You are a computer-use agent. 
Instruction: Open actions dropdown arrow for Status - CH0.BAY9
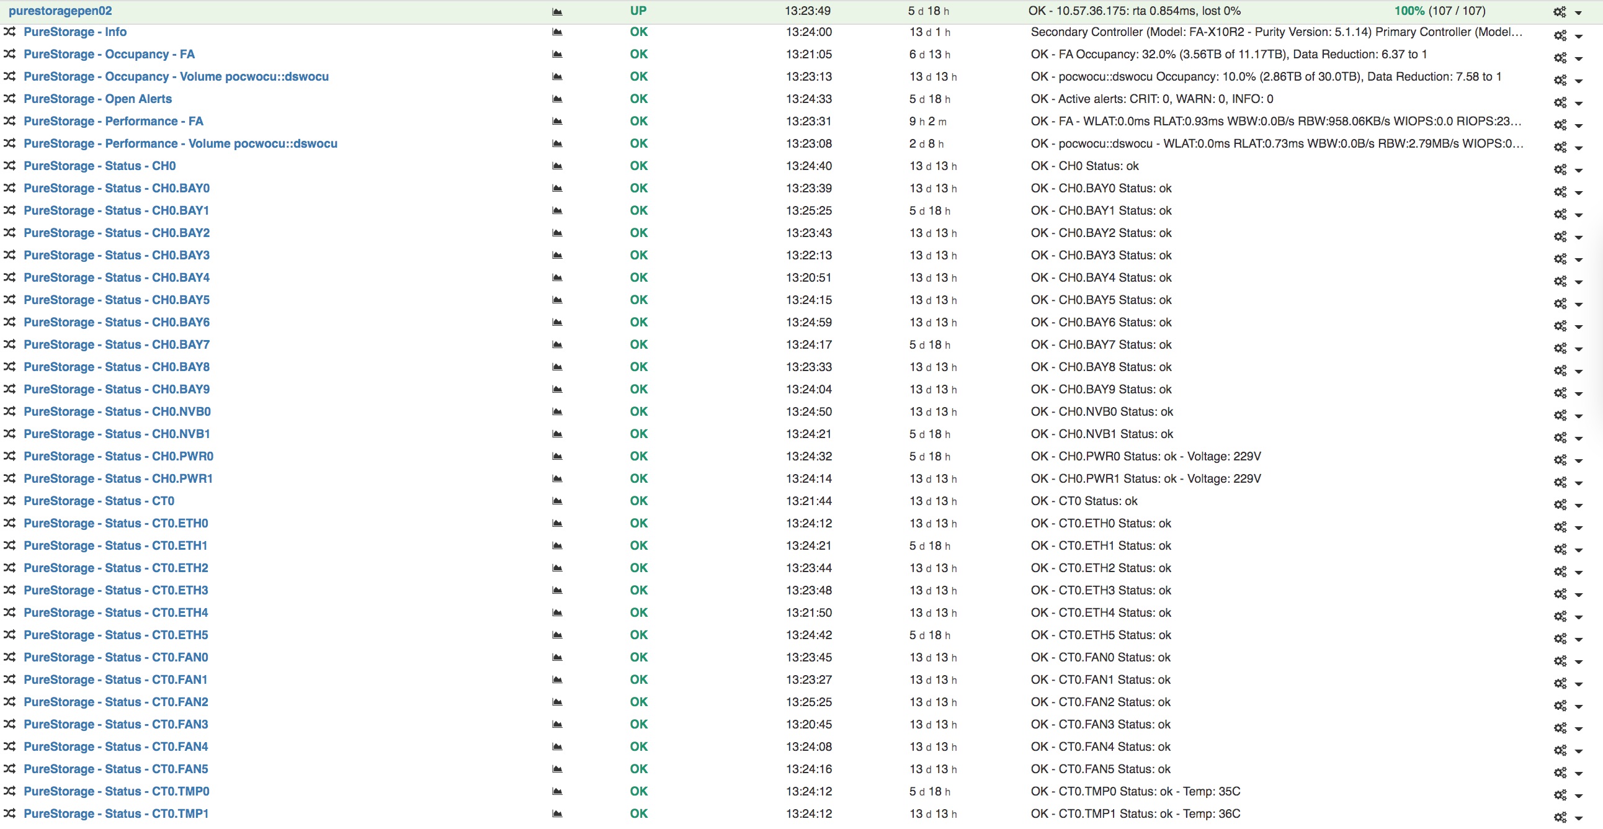tap(1578, 394)
